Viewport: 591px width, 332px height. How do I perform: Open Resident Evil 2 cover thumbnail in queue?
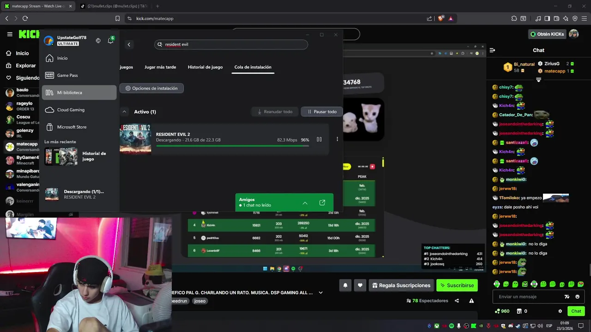[135, 139]
